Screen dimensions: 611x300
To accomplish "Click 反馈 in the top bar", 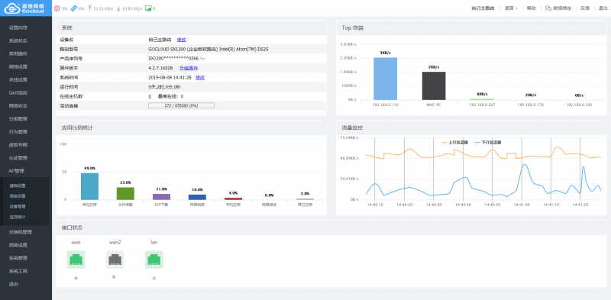I will (x=585, y=8).
